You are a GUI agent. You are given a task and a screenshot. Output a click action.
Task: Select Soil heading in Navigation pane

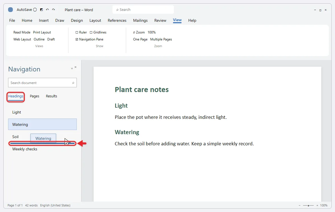coord(15,137)
